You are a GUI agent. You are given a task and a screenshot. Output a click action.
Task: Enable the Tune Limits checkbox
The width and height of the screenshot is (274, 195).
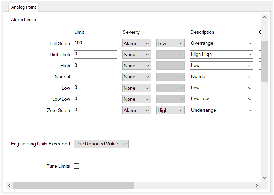pos(77,166)
